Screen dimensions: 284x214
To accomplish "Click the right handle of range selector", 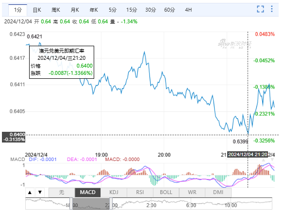I will (111, 204).
